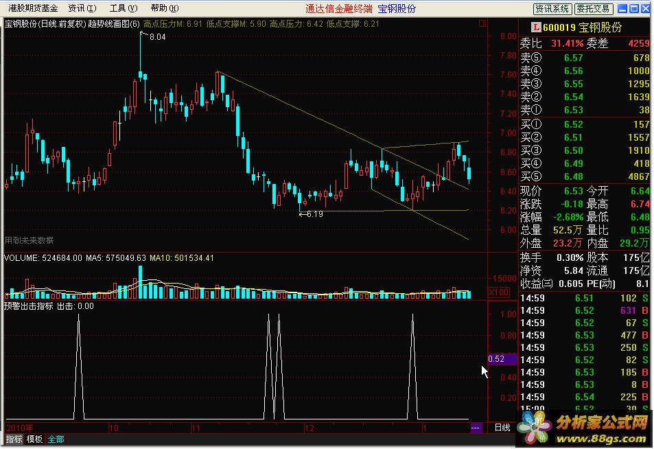Switch to the 全部 tab
Image resolution: width=654 pixels, height=449 pixels.
pyautogui.click(x=56, y=439)
